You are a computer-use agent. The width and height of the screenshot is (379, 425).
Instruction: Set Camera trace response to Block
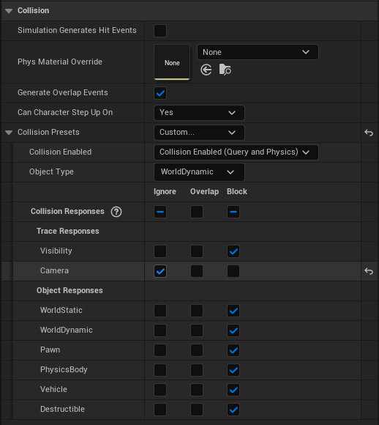pyautogui.click(x=233, y=271)
